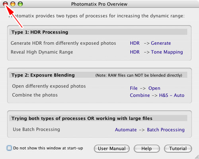This screenshot has height=159, width=199.
Task: Click the 'Combine' link text
Action: pos(140,95)
